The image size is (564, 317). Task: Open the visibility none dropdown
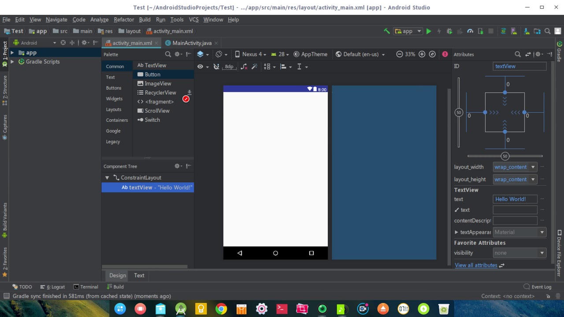pos(519,253)
